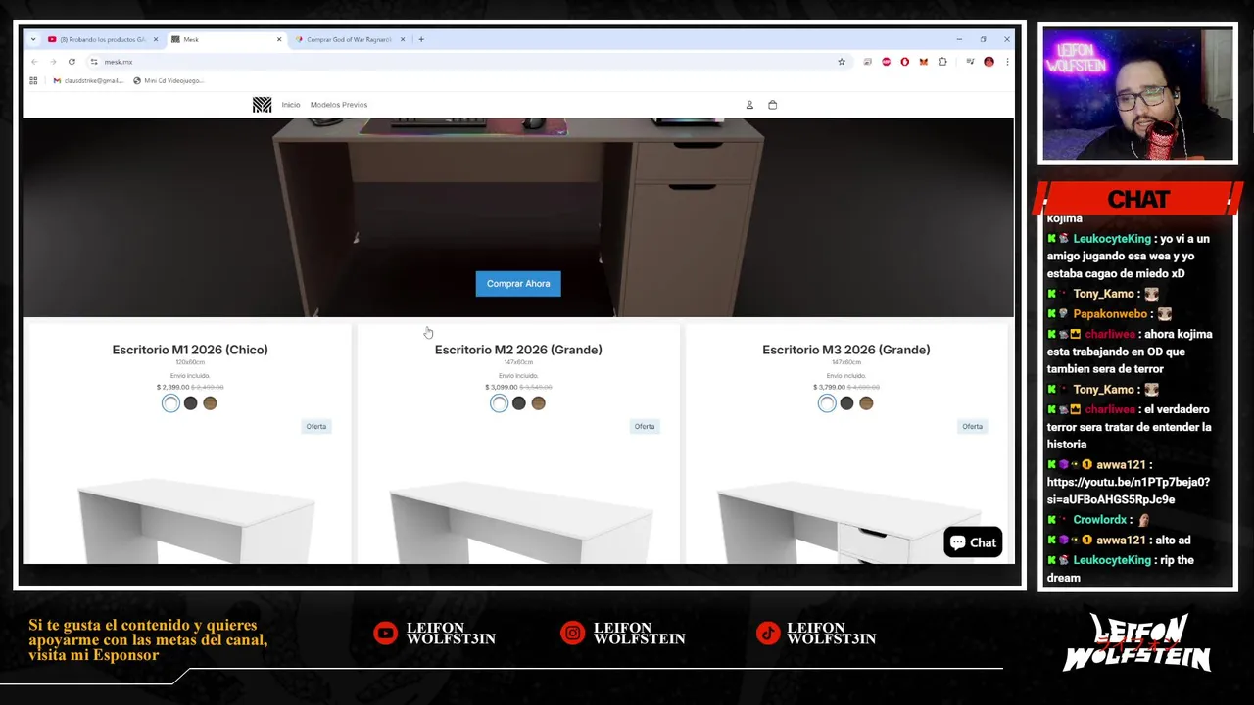Open the Shopify Chat widget button
The width and height of the screenshot is (1254, 705).
click(x=973, y=542)
